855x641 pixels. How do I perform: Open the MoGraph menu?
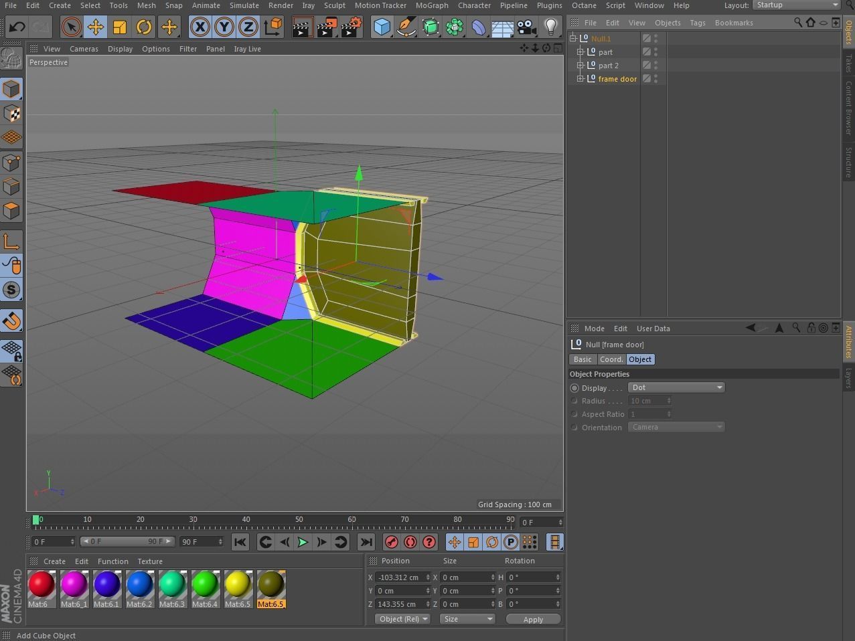click(x=432, y=5)
